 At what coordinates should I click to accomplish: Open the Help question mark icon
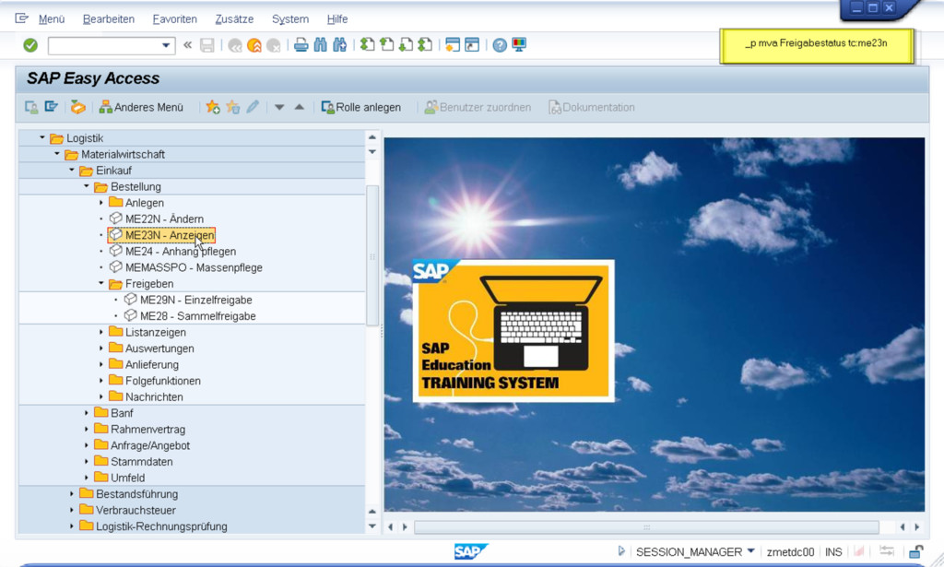click(500, 45)
